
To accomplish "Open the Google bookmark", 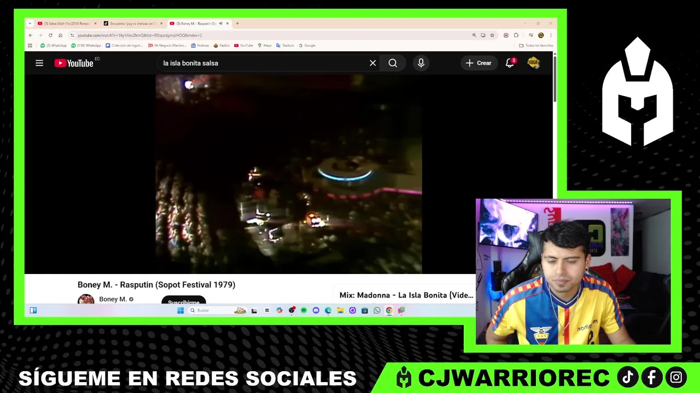I will click(x=307, y=45).
